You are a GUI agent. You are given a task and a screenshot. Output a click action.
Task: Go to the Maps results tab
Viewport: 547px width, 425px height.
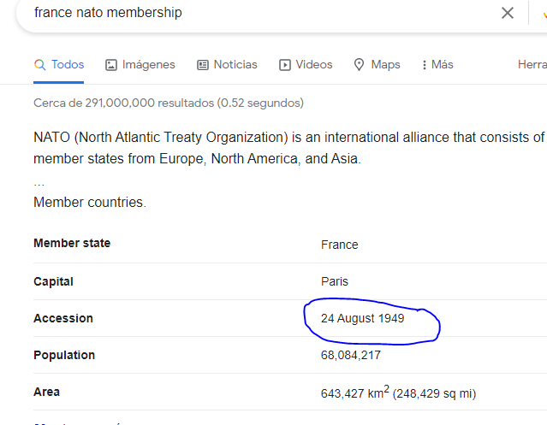385,65
